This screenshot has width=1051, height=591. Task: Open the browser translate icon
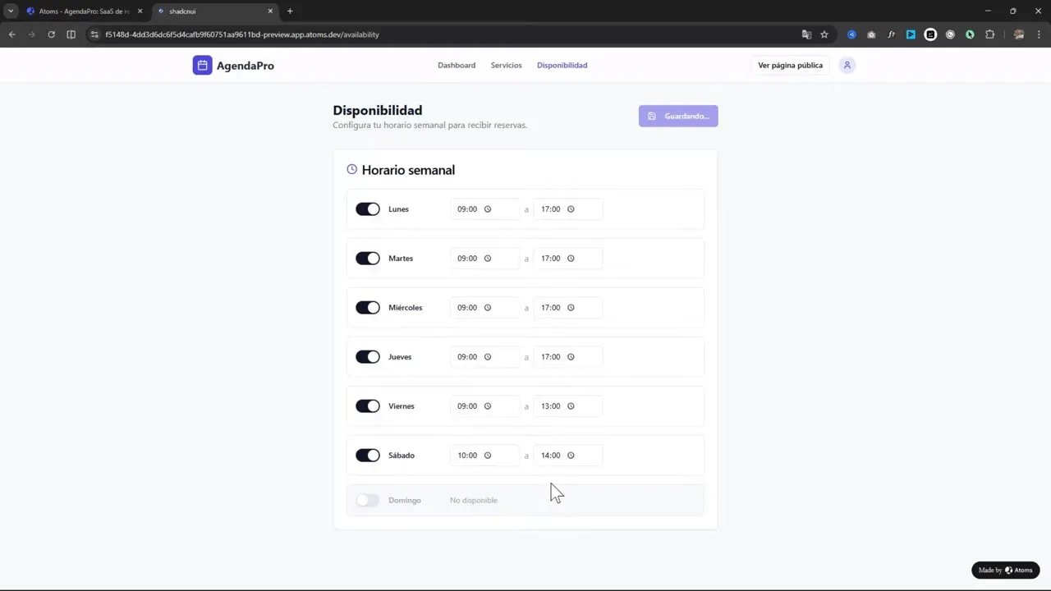point(806,34)
